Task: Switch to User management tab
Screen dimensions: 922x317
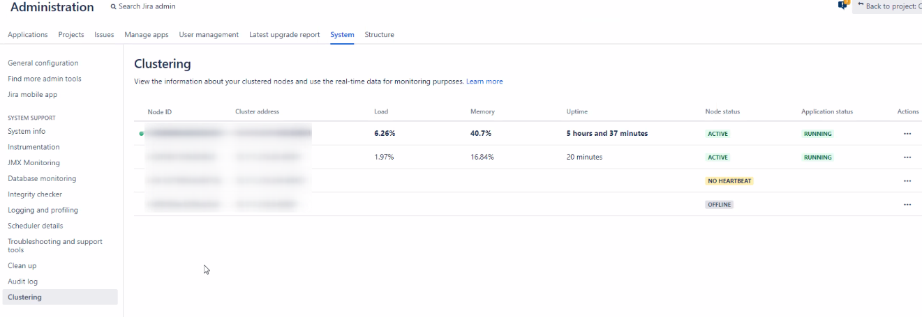Action: click(x=209, y=35)
